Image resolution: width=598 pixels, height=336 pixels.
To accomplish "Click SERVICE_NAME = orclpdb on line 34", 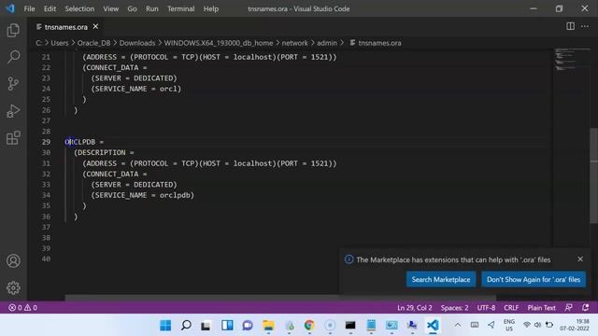I will pos(143,195).
